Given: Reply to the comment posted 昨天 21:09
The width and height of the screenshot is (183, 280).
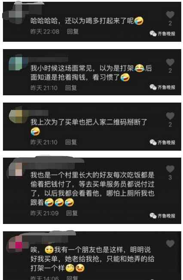Looking at the screenshot, I should point(72,213).
